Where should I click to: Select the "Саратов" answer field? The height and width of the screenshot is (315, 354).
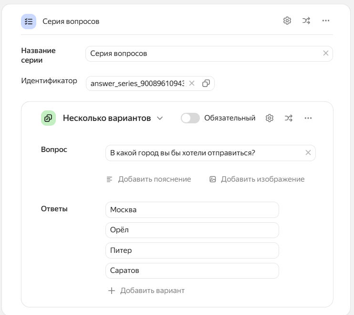pyautogui.click(x=192, y=271)
